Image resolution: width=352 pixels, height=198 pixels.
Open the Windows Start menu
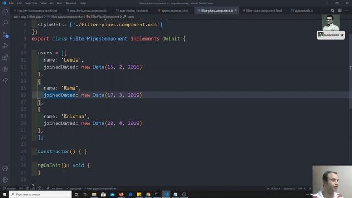4,194
